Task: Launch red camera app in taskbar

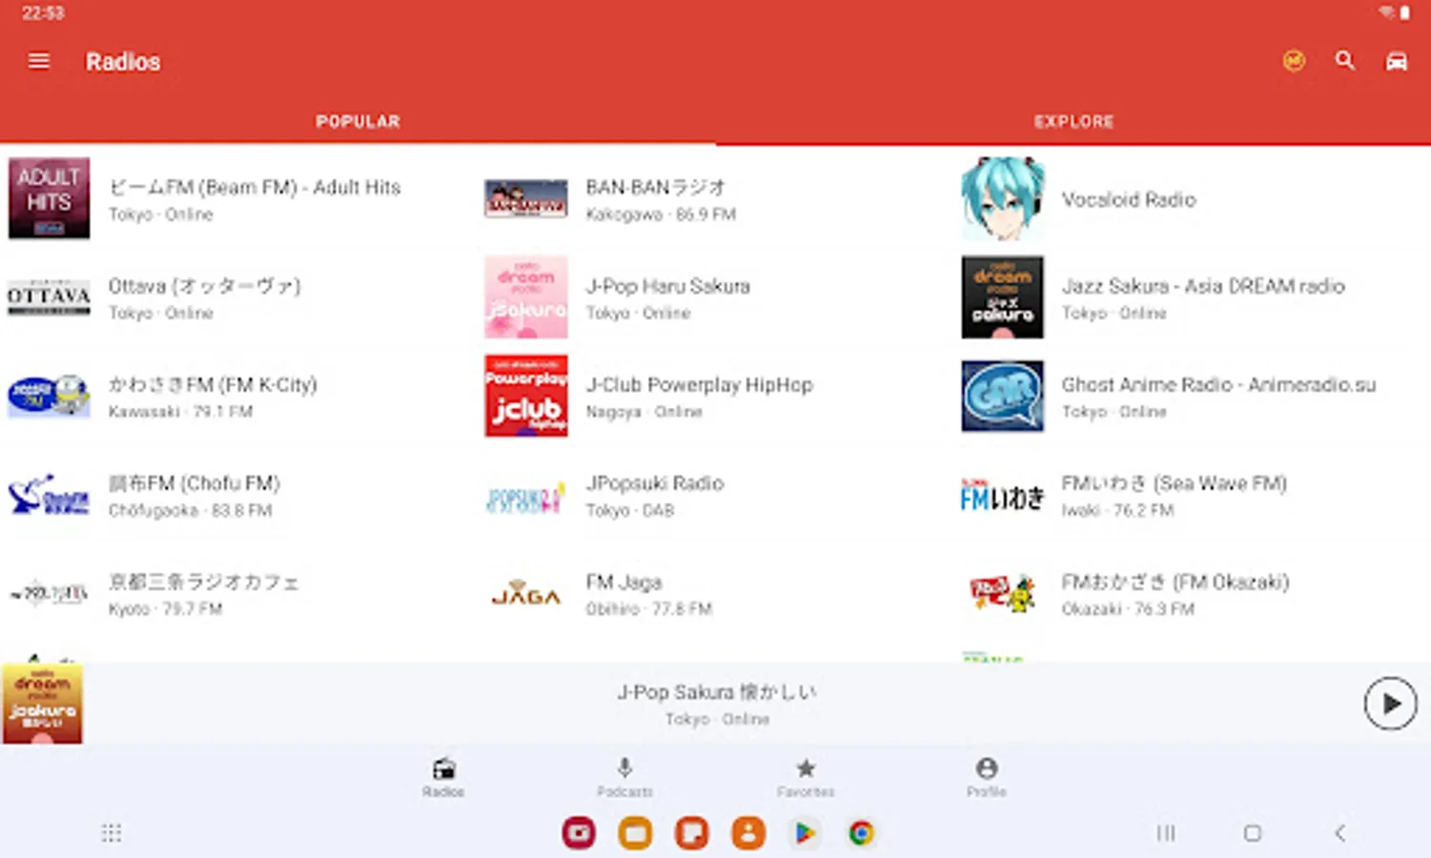Action: [579, 833]
